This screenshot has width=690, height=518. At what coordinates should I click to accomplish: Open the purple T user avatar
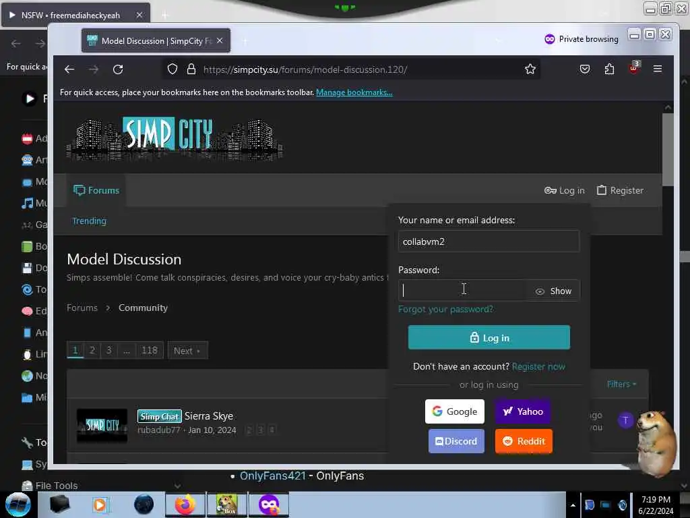(625, 420)
